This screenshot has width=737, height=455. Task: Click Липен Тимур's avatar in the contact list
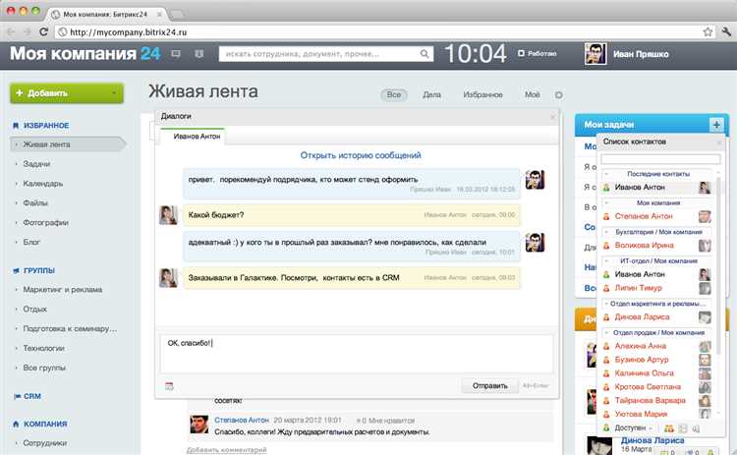[x=705, y=288]
